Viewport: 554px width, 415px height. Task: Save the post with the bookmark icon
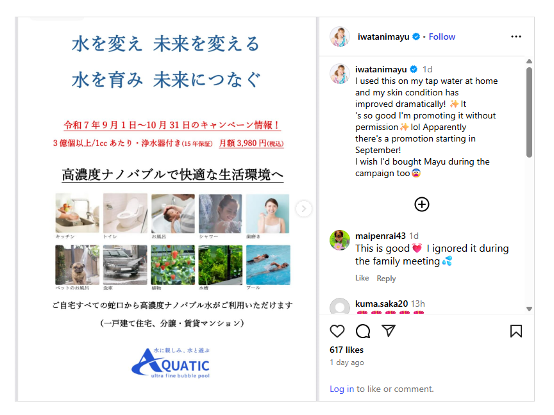[516, 331]
